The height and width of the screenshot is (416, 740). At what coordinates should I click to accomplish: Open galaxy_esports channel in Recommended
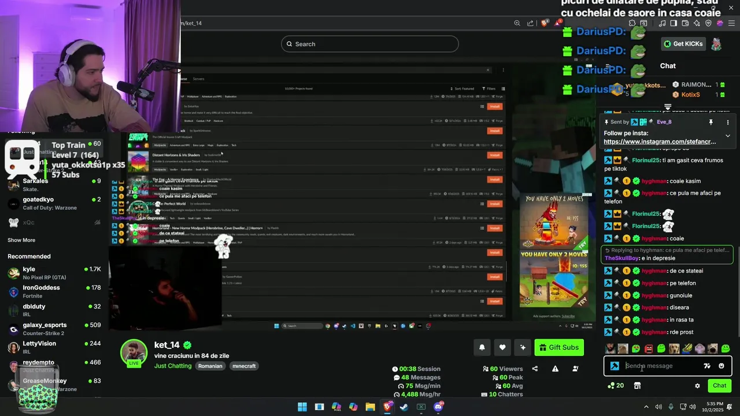[x=54, y=328]
